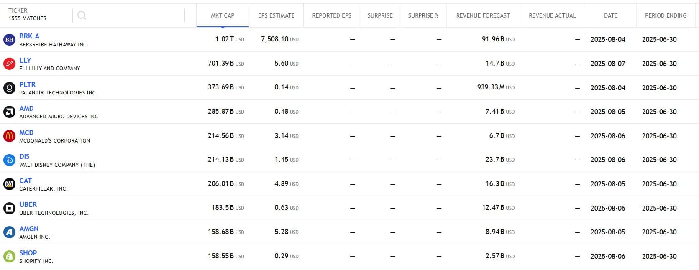The height and width of the screenshot is (270, 699).
Task: Click the 7,508.10 EPS estimate value
Action: [280, 39]
